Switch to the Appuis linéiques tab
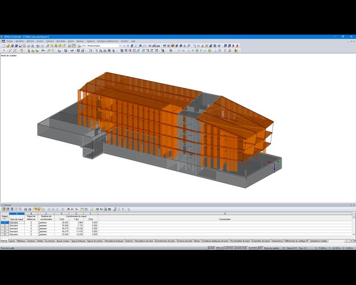The image size is (356, 285). coord(78,240)
